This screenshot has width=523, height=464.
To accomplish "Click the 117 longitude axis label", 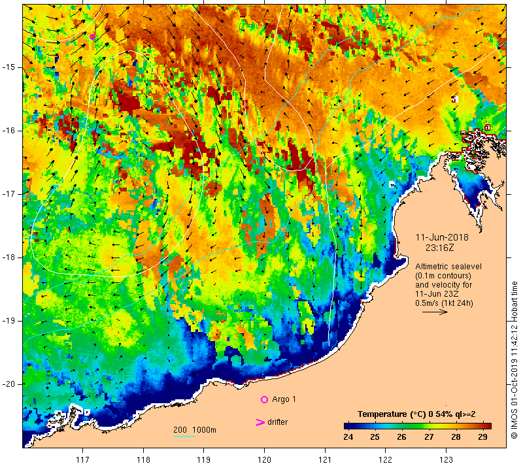I will point(82,459).
